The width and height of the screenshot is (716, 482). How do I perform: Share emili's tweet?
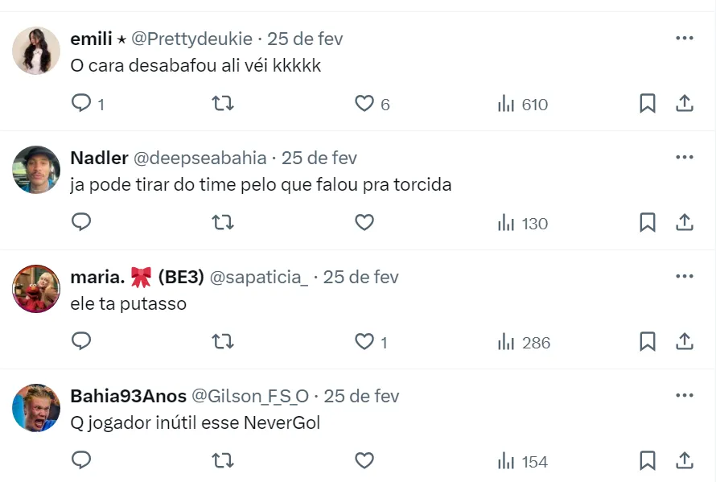(684, 104)
